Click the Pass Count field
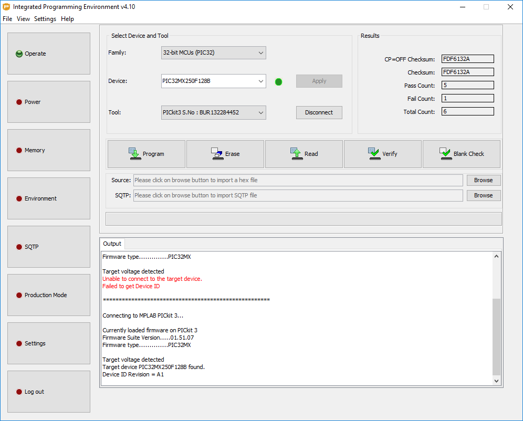This screenshot has width=523, height=421. tap(468, 86)
